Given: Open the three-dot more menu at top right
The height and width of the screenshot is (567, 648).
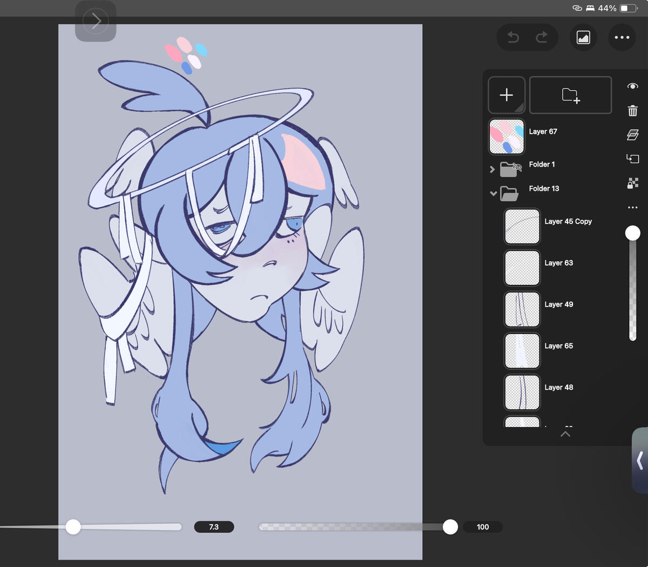Looking at the screenshot, I should [622, 37].
